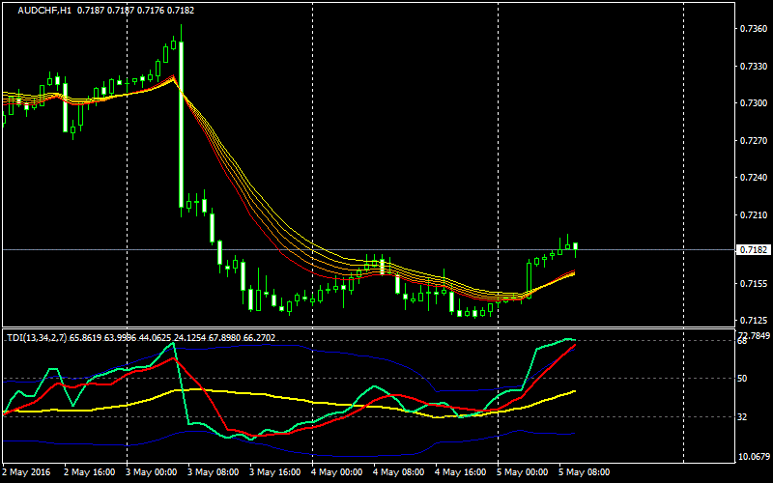Click the tall white candle of 3 May drop
The image size is (773, 483).
coord(182,125)
